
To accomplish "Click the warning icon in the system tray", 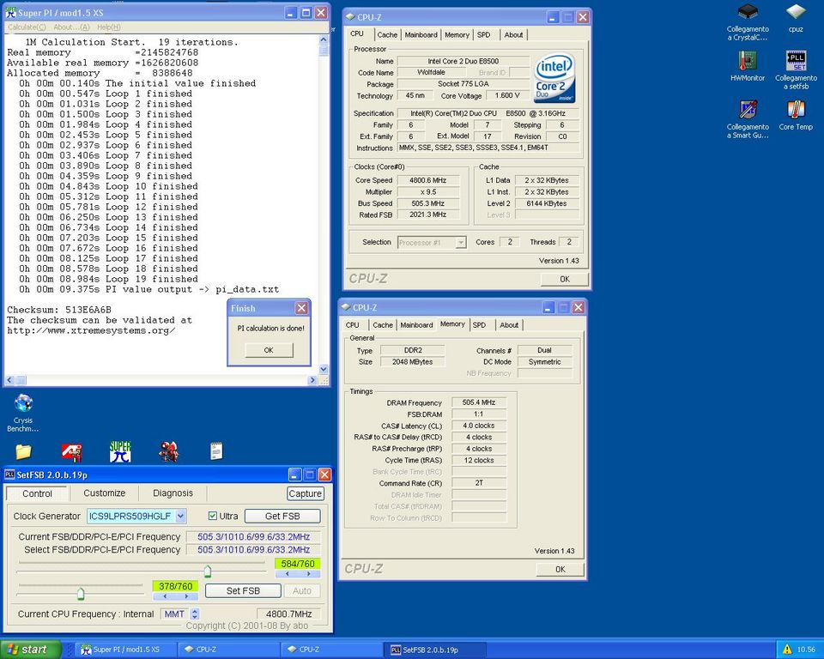I will [787, 650].
